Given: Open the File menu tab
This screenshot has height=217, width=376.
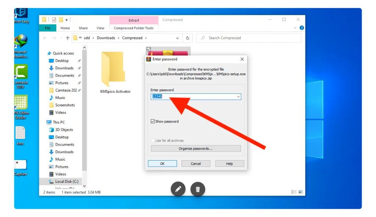Looking at the screenshot, I should 48,28.
